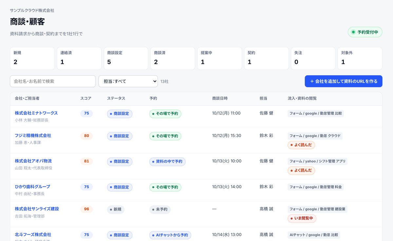Click the 未予約 reservation badge
The height and width of the screenshot is (241, 393).
click(160, 210)
